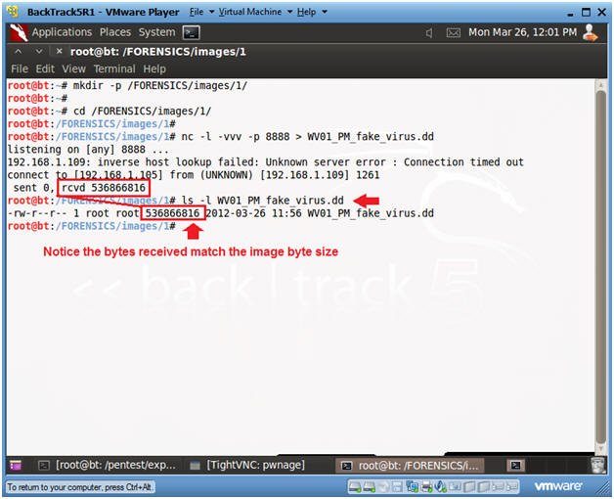This screenshot has height=499, width=614.
Task: Select root@bt: /FORENSICS/i... taskbar button
Action: (x=410, y=466)
